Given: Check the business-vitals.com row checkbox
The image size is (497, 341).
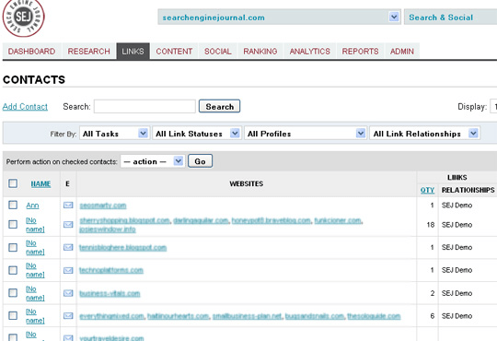Looking at the screenshot, I should (13, 293).
